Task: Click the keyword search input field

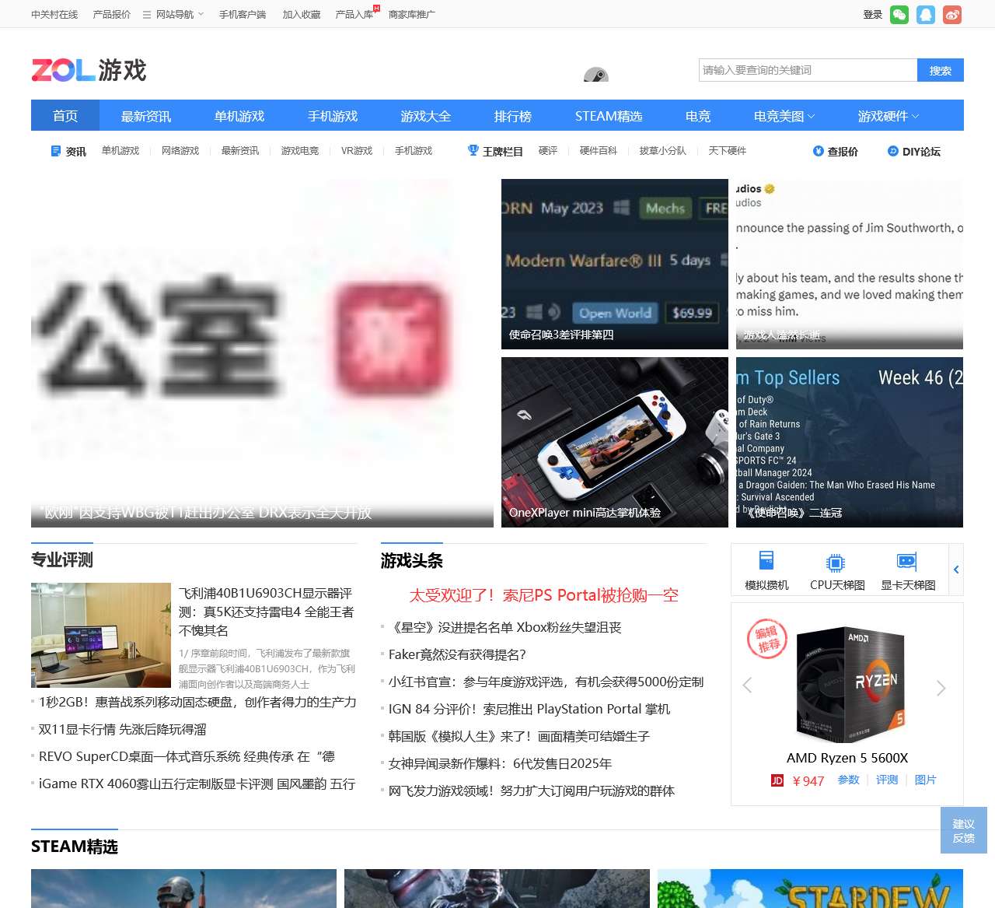Action: point(808,70)
